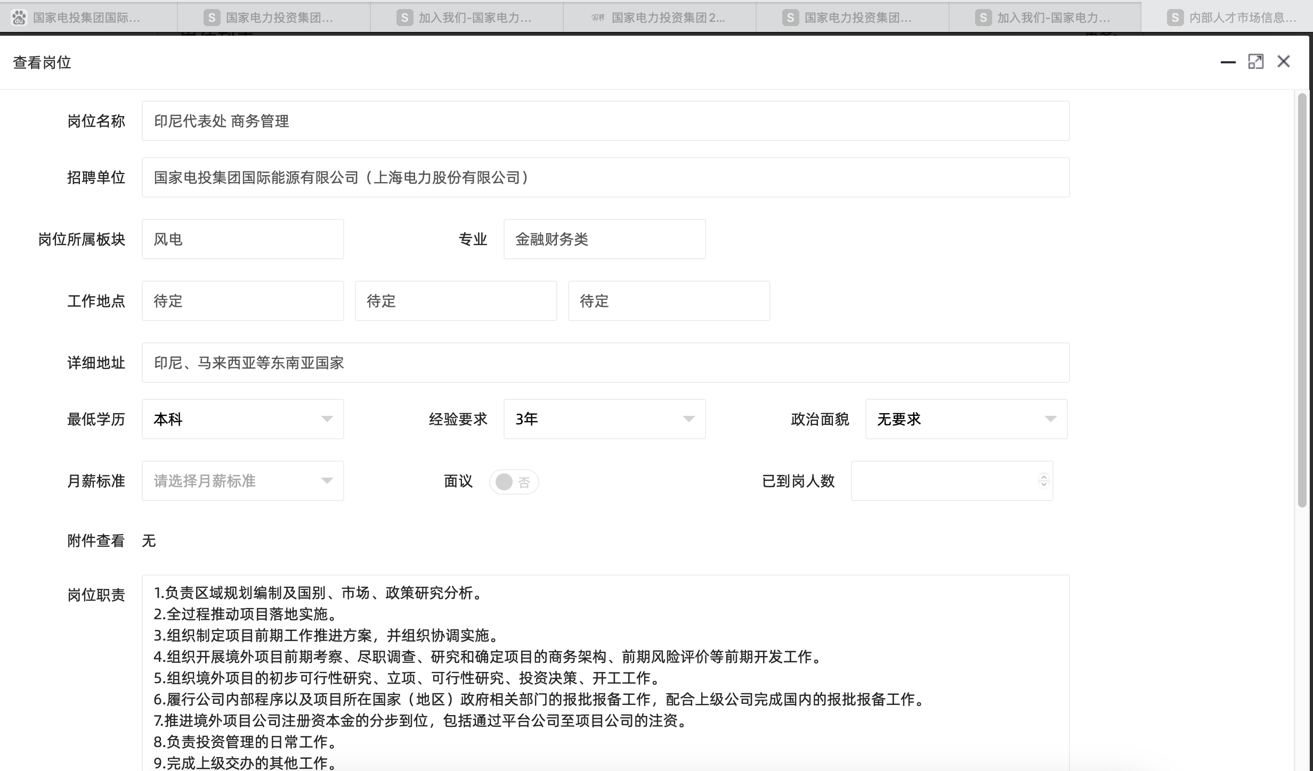Expand the 经验要求 dropdown showing 3年
The image size is (1313, 771).
pos(604,419)
